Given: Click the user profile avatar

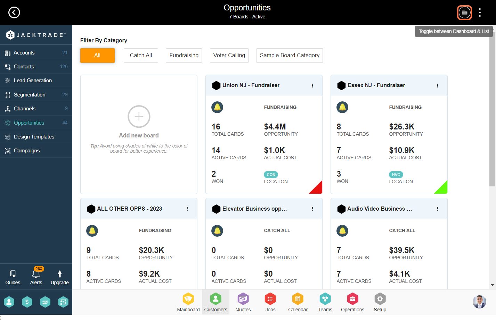Looking at the screenshot, I should click(x=479, y=302).
